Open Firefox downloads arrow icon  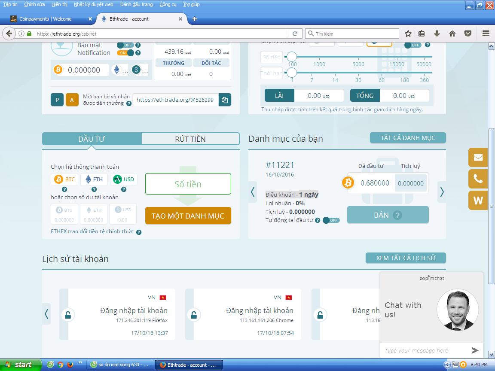point(437,34)
